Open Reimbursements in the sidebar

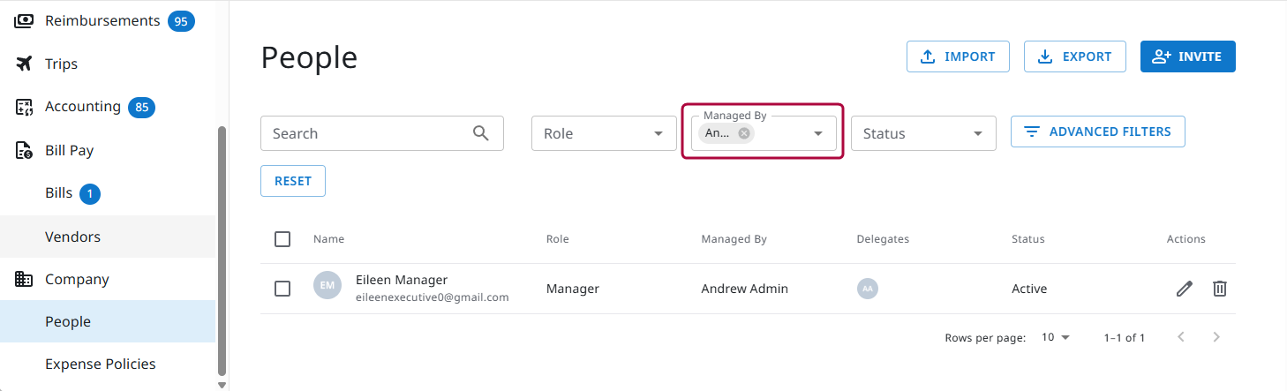point(102,20)
